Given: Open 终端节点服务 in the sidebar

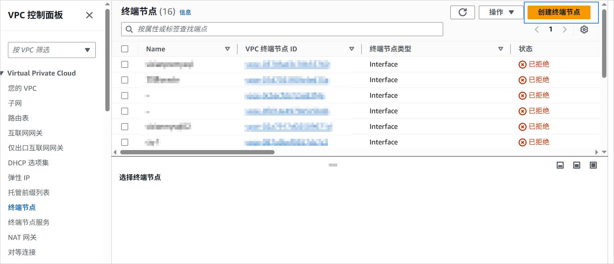Looking at the screenshot, I should pyautogui.click(x=29, y=223).
